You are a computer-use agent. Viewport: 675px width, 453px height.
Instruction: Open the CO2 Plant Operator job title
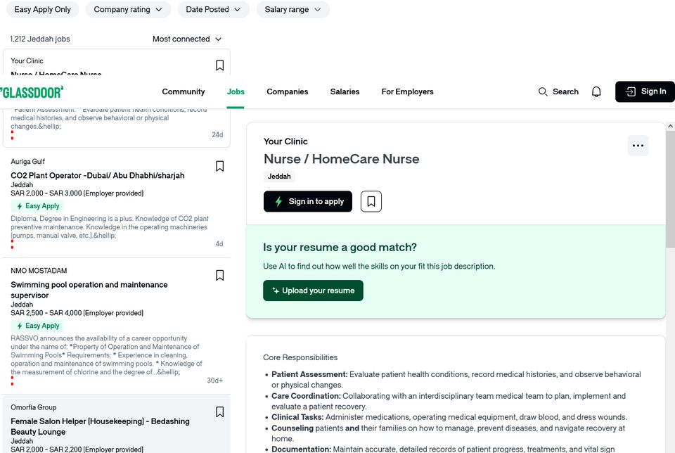click(x=98, y=176)
